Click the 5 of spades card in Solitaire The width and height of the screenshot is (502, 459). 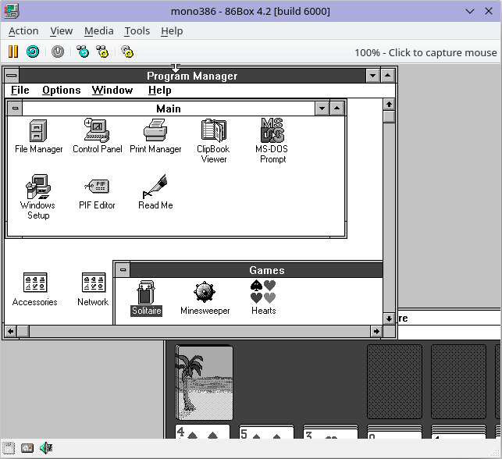tap(266, 432)
